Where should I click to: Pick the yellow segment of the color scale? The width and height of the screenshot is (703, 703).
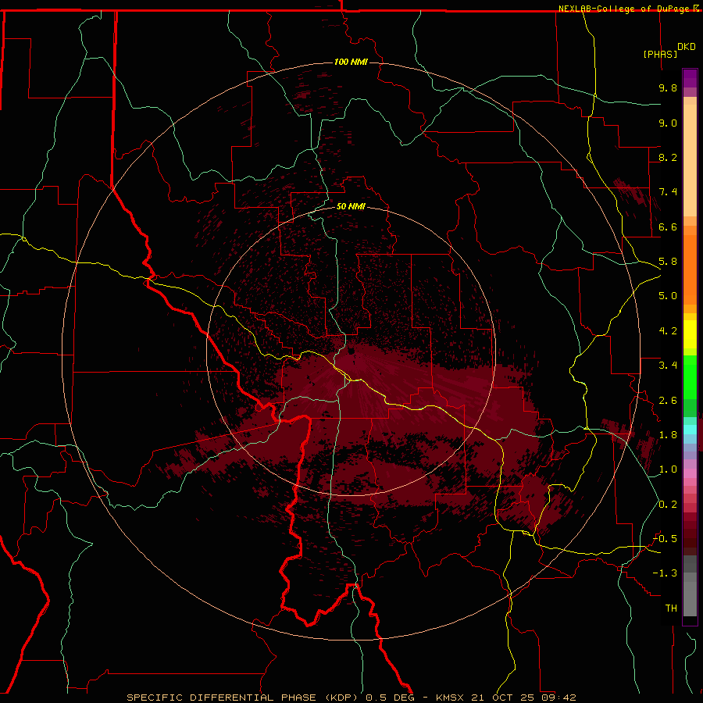point(690,334)
